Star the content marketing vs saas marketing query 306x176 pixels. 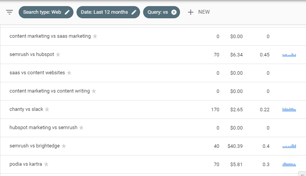pyautogui.click(x=95, y=36)
